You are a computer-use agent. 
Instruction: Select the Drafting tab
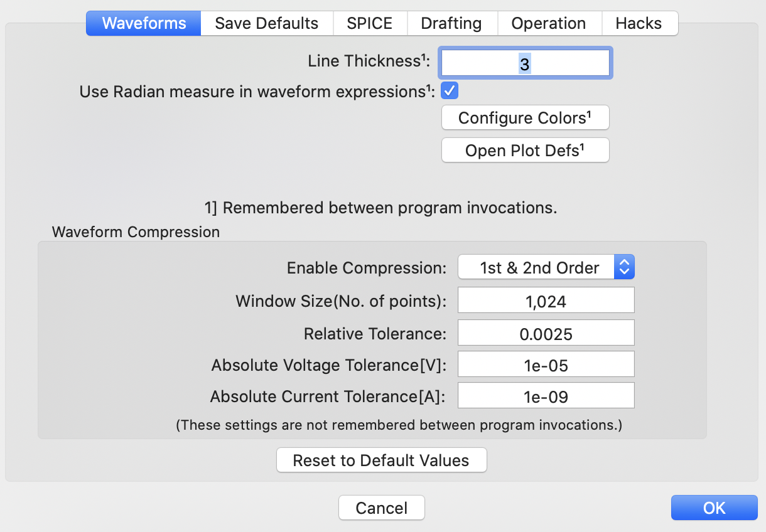452,23
